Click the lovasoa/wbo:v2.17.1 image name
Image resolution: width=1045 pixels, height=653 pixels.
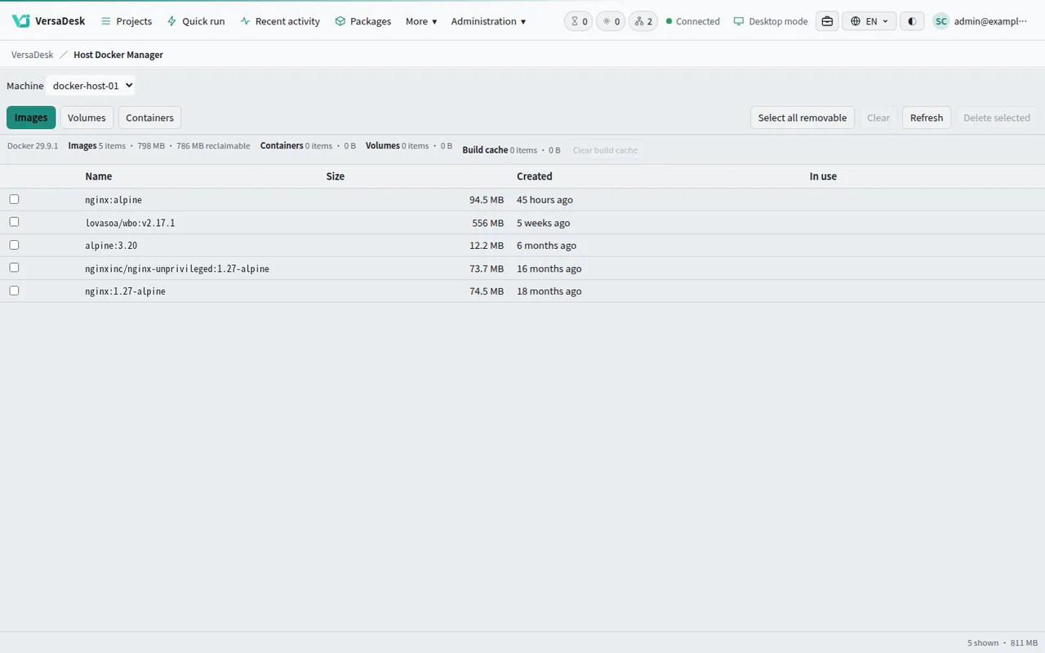tap(130, 223)
